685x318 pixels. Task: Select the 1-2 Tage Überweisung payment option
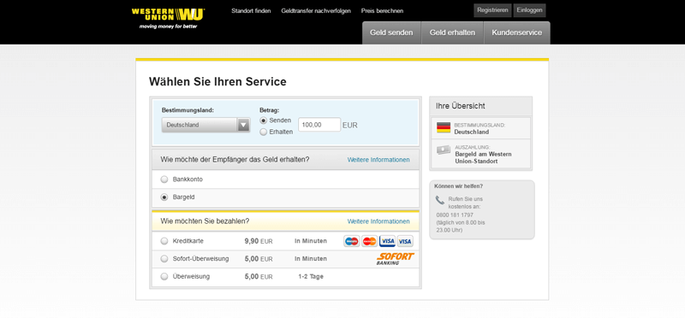(x=164, y=277)
